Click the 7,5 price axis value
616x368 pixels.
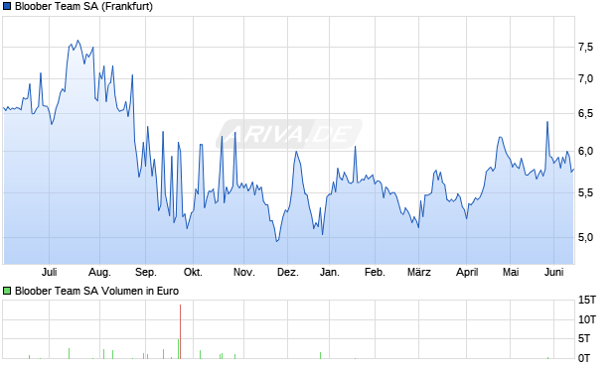click(x=585, y=47)
